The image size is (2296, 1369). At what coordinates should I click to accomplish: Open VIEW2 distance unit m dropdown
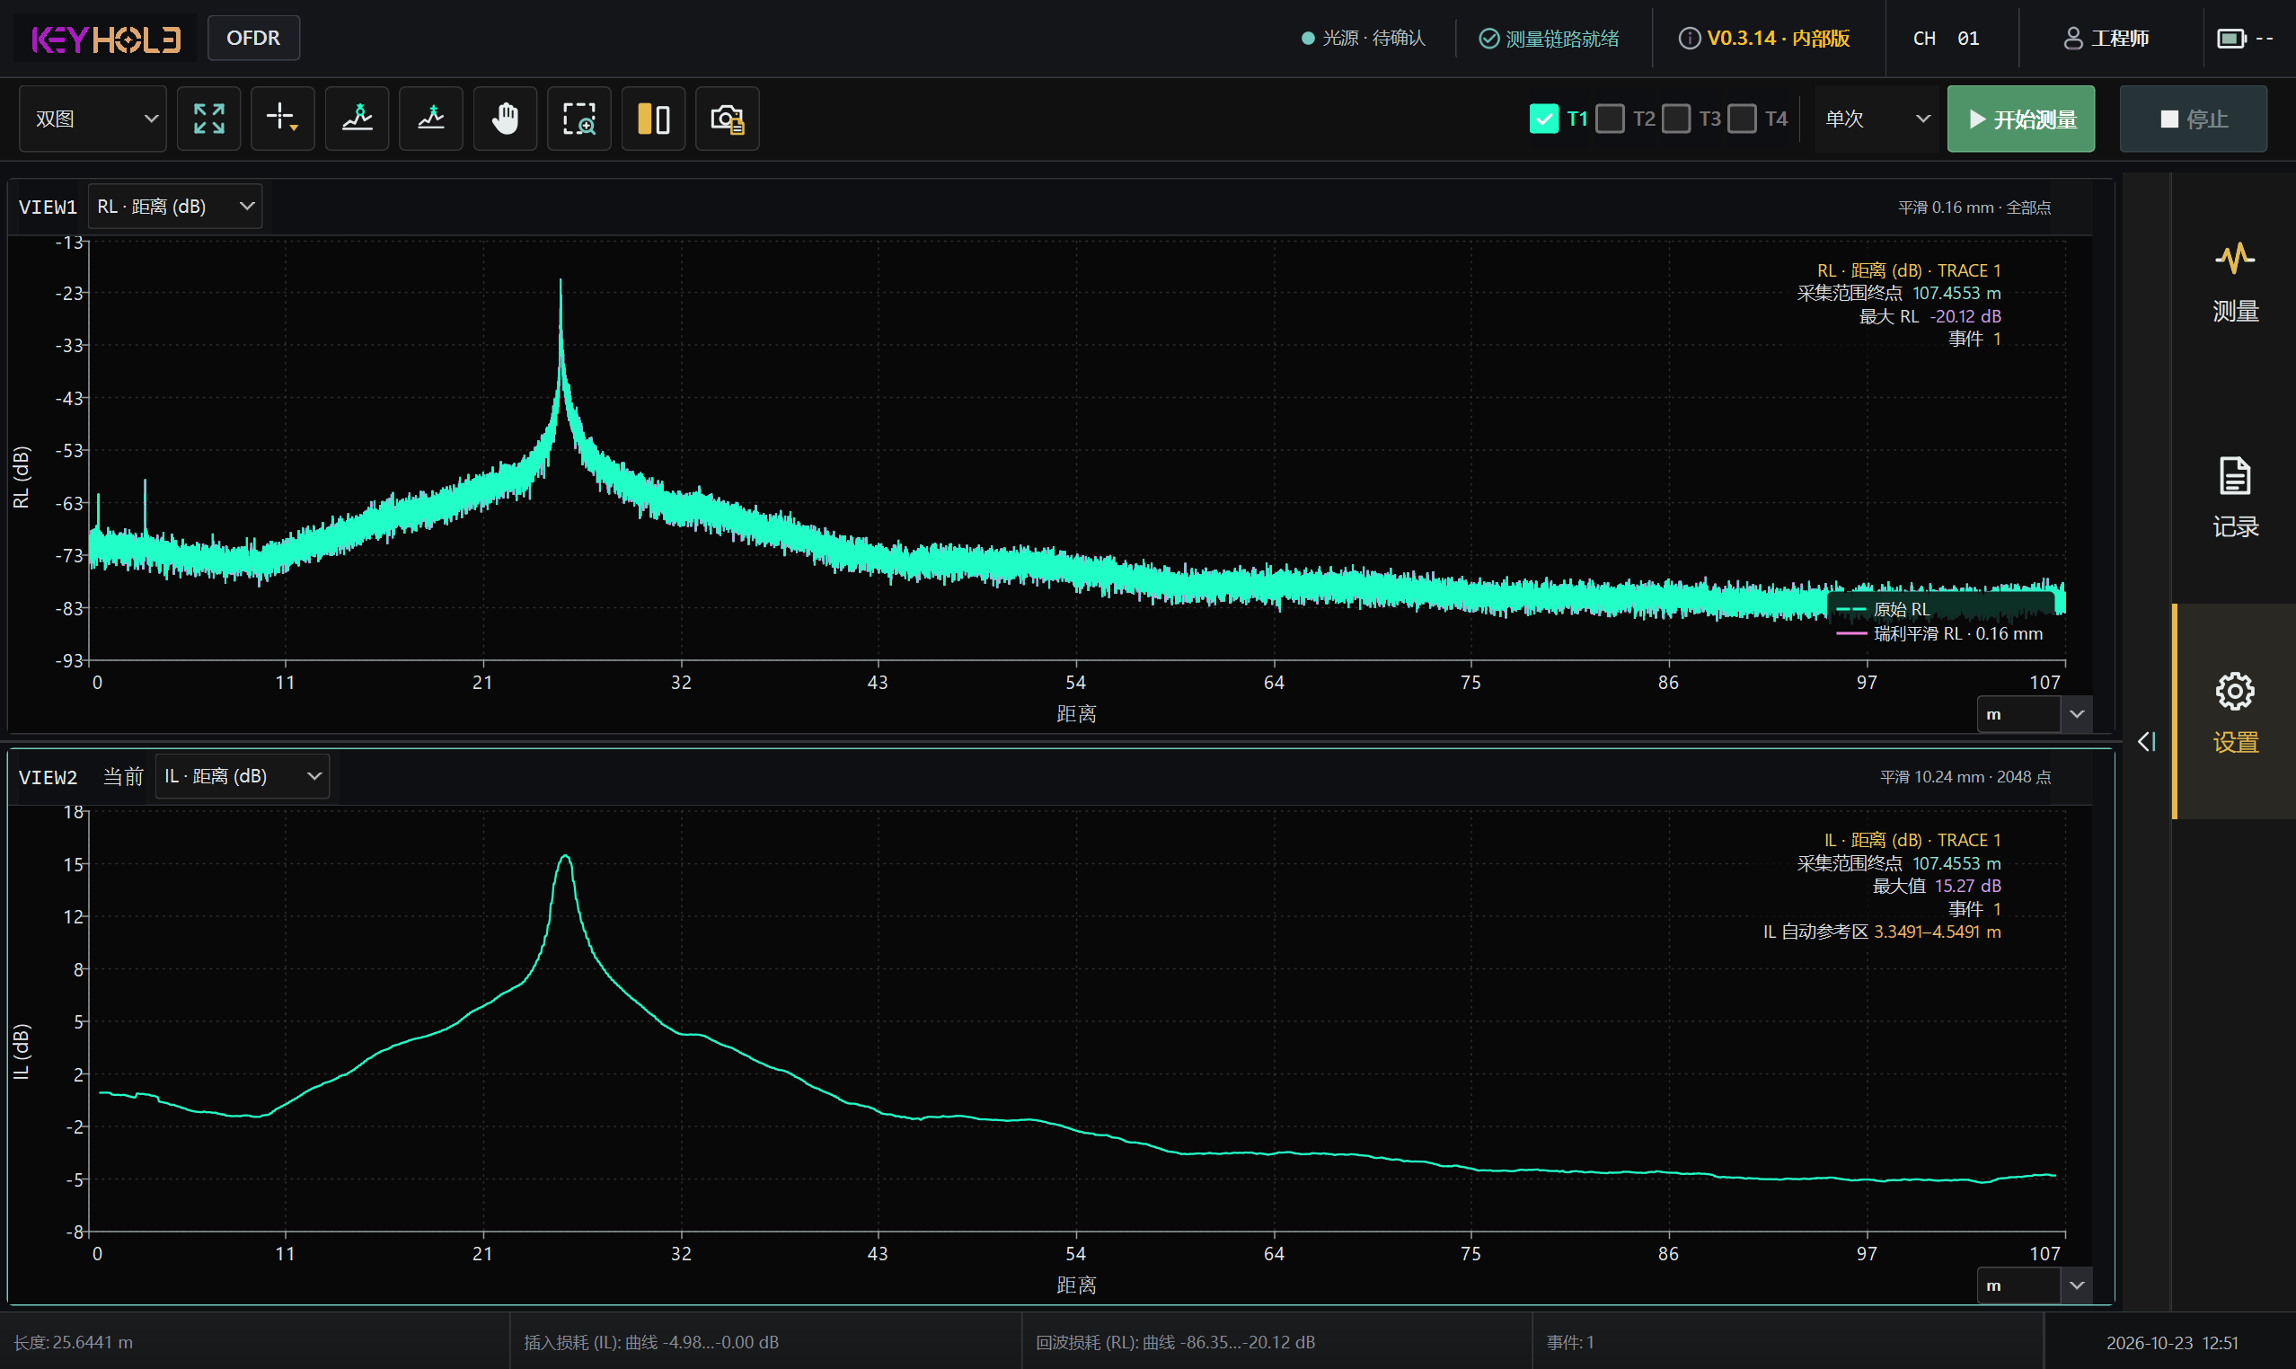(x=2033, y=1285)
